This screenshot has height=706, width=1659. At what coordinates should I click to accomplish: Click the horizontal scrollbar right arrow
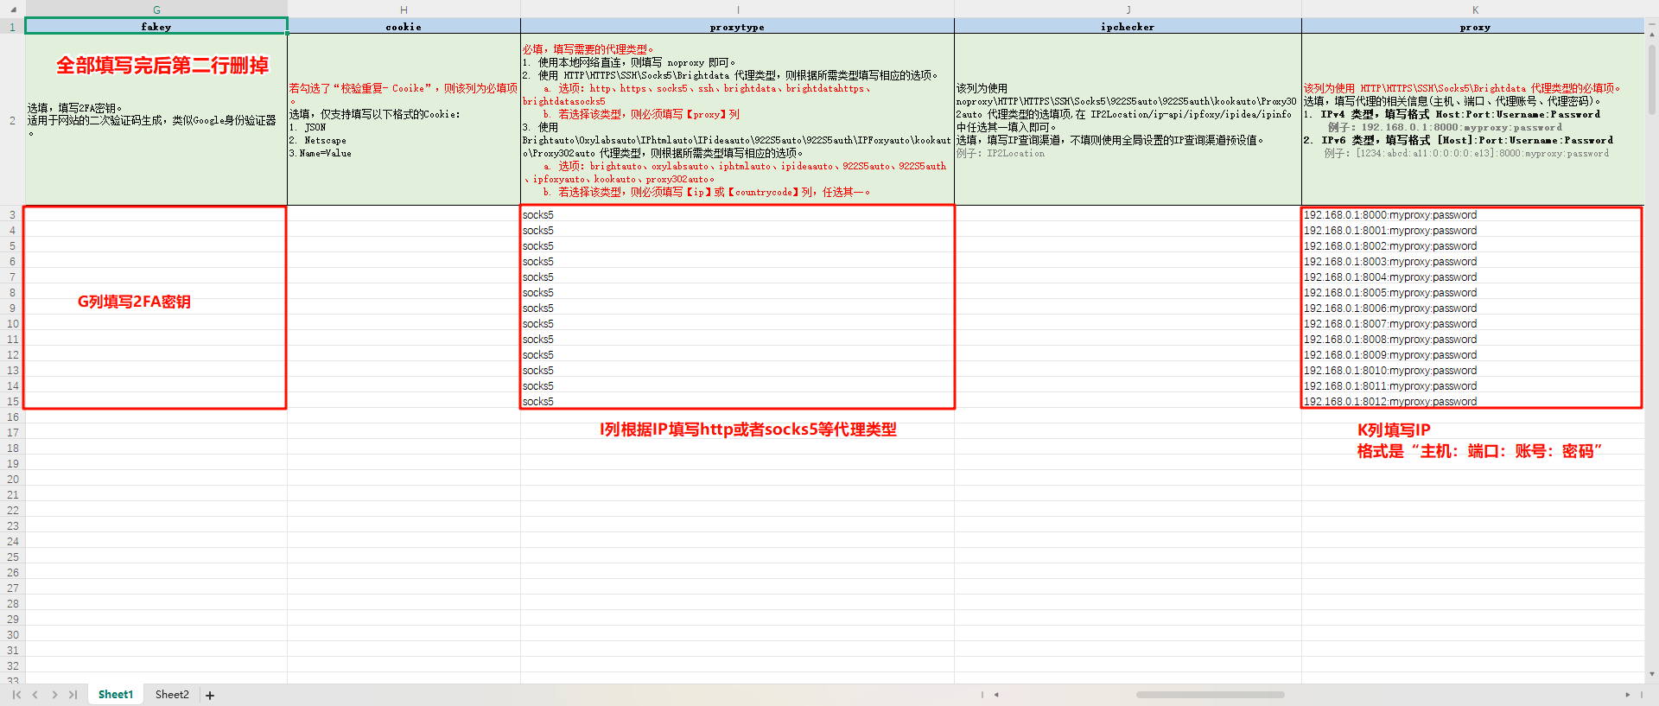[x=1627, y=695]
